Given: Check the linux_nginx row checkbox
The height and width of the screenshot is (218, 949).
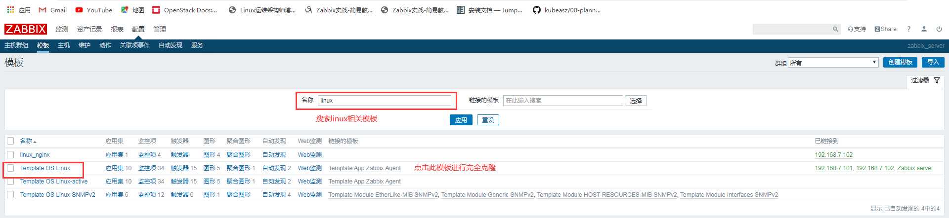Looking at the screenshot, I should (x=10, y=155).
